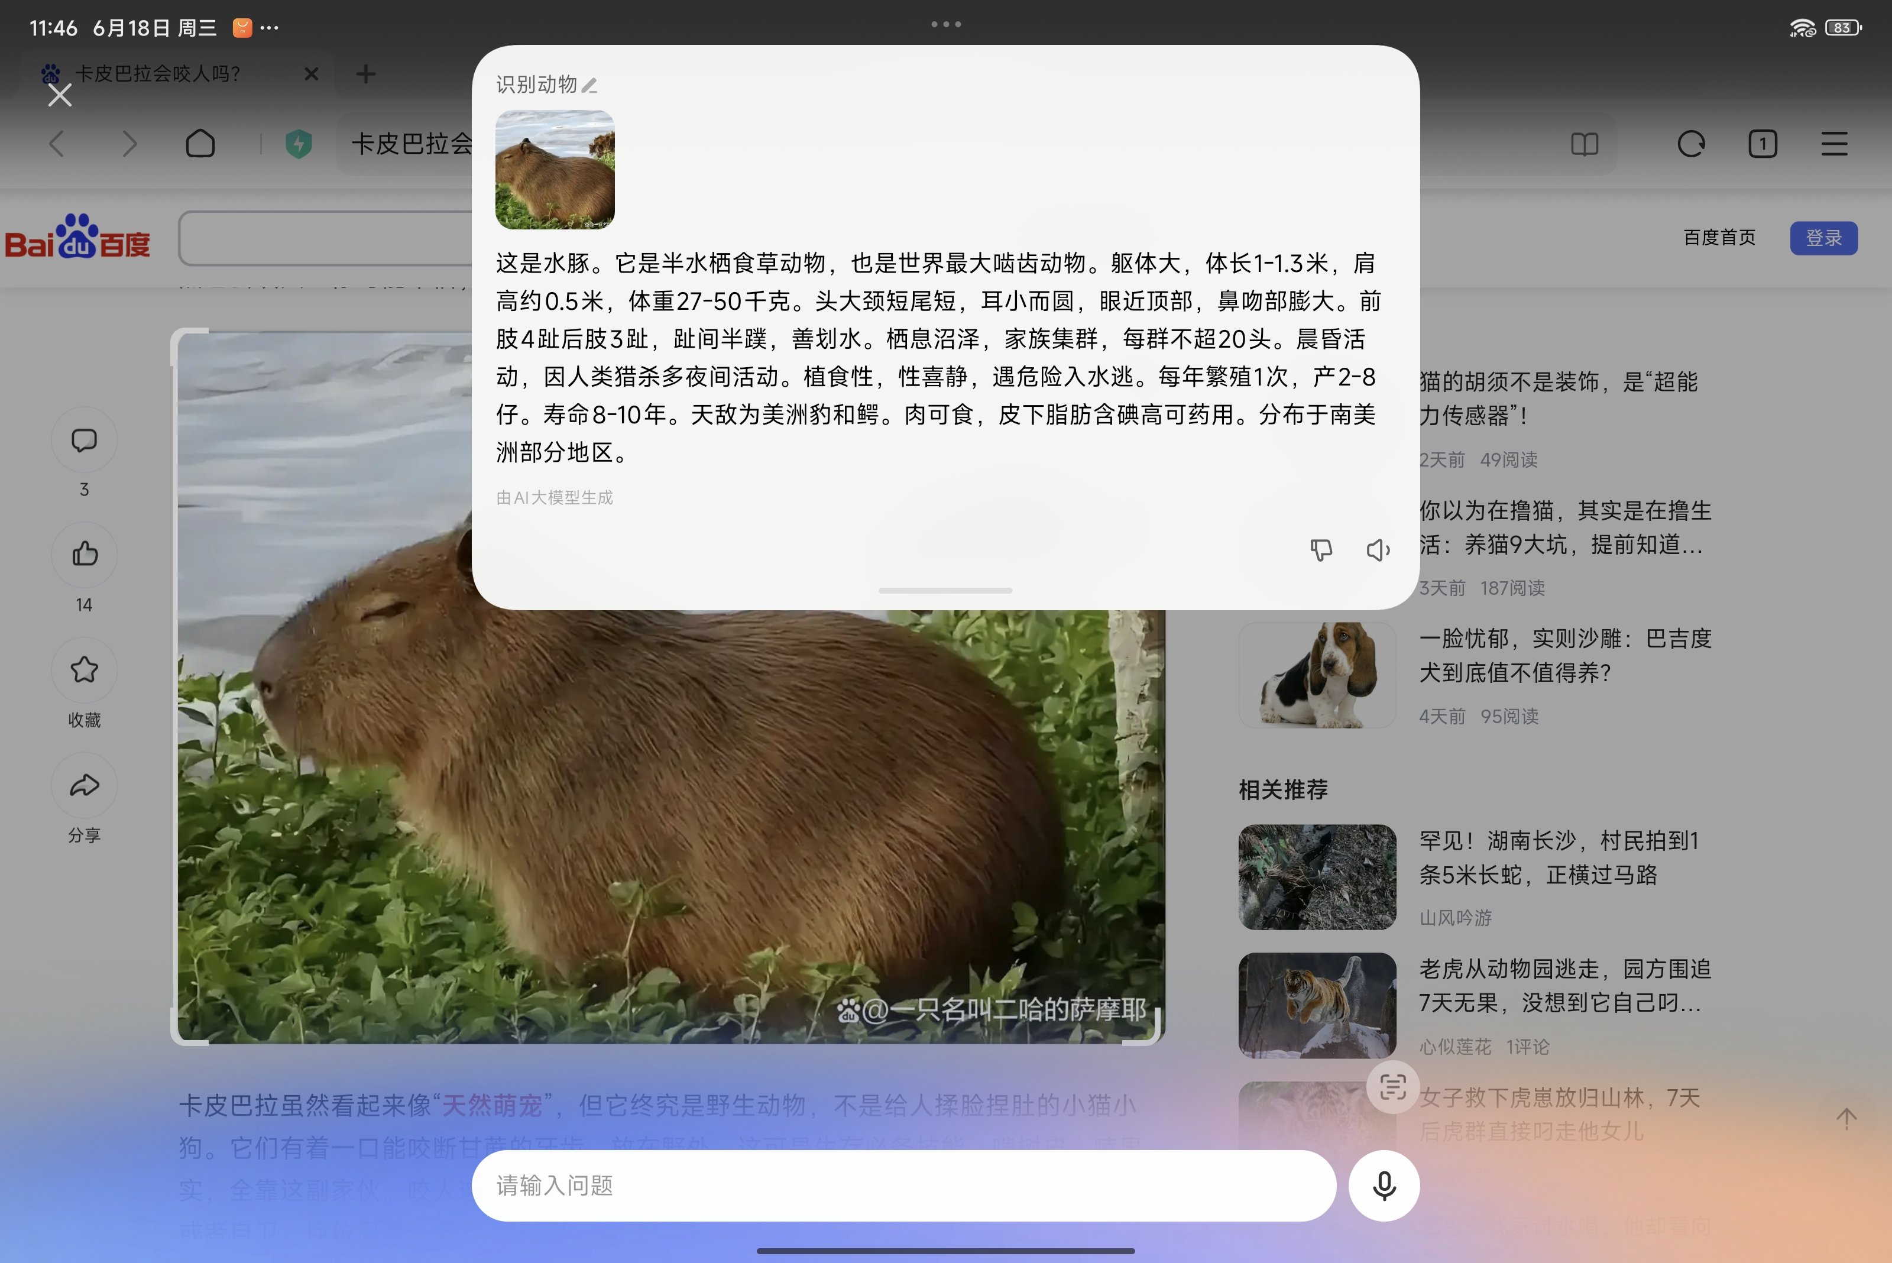The height and width of the screenshot is (1263, 1892).
Task: Open the browser hamburger menu
Action: 1834,144
